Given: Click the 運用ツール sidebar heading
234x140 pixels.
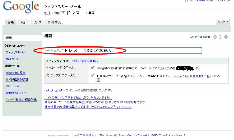Looking at the screenshot, I should pyautogui.click(x=12, y=66).
